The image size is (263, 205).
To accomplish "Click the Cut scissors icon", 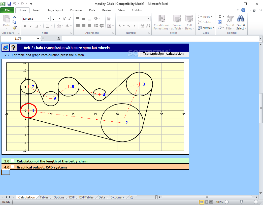I will pyautogui.click(x=14, y=17).
